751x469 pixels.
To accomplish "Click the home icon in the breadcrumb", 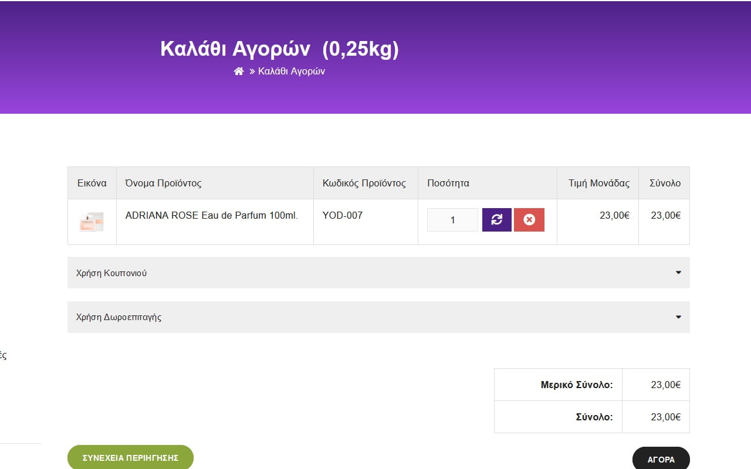I will (x=238, y=72).
